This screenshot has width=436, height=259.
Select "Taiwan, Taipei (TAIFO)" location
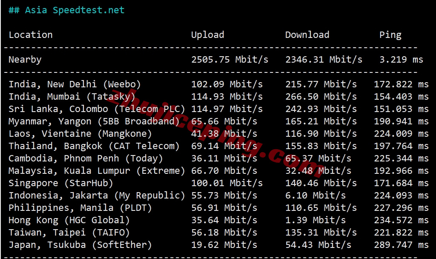[x=69, y=233]
